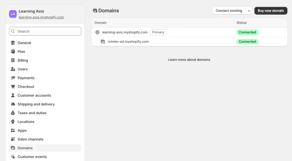Open the learning-axis.myshopify.com link under the store name
The width and height of the screenshot is (292, 161).
pos(41,17)
